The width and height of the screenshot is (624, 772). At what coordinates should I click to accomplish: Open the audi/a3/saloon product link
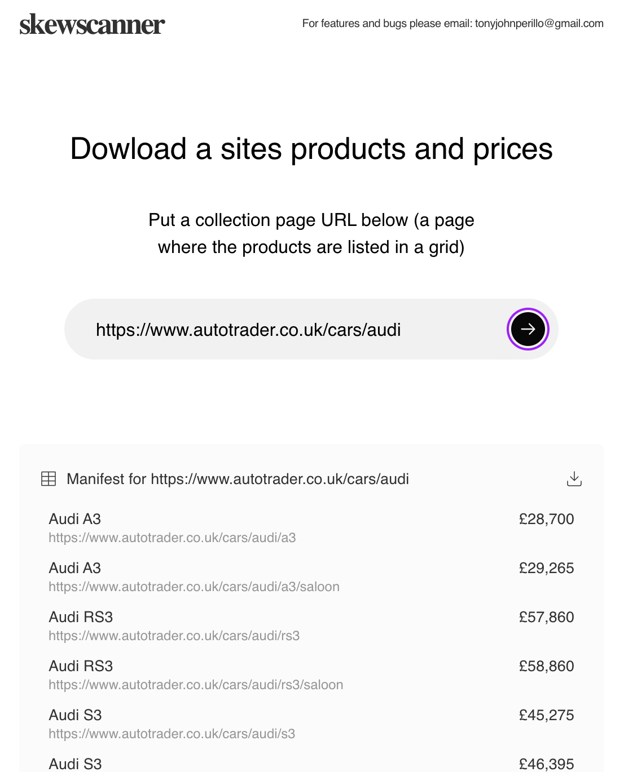click(194, 587)
